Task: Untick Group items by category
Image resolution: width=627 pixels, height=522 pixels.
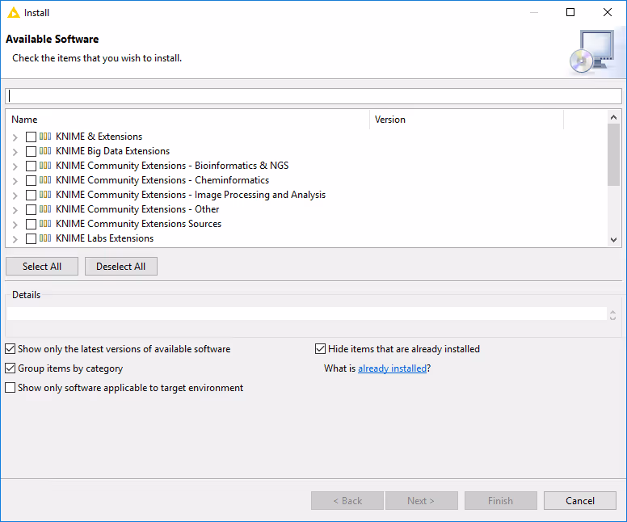Action: (x=11, y=368)
